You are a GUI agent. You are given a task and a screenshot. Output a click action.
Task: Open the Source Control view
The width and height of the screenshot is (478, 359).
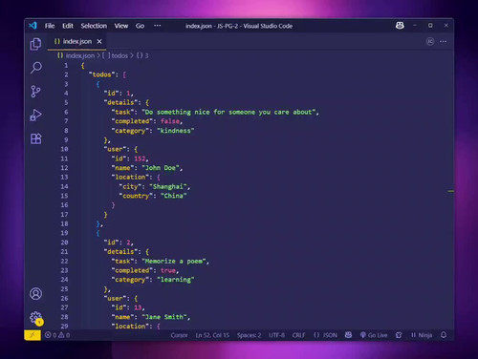35,92
